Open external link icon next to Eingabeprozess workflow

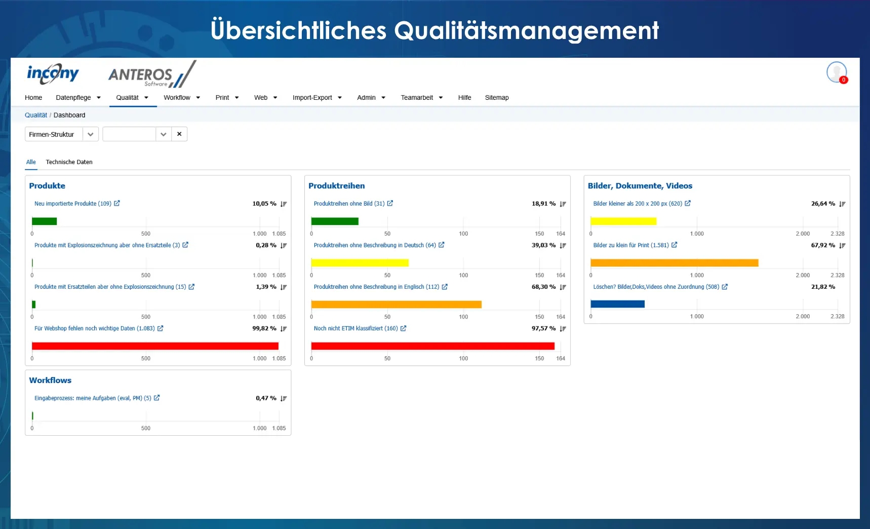[157, 398]
